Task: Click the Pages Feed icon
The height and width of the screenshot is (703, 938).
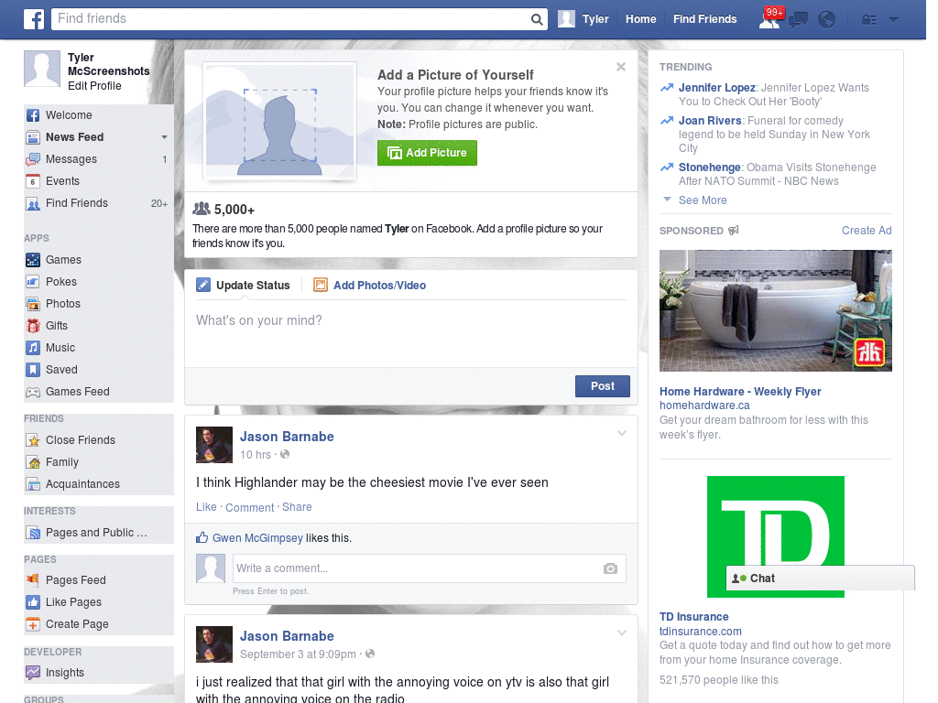Action: (33, 580)
